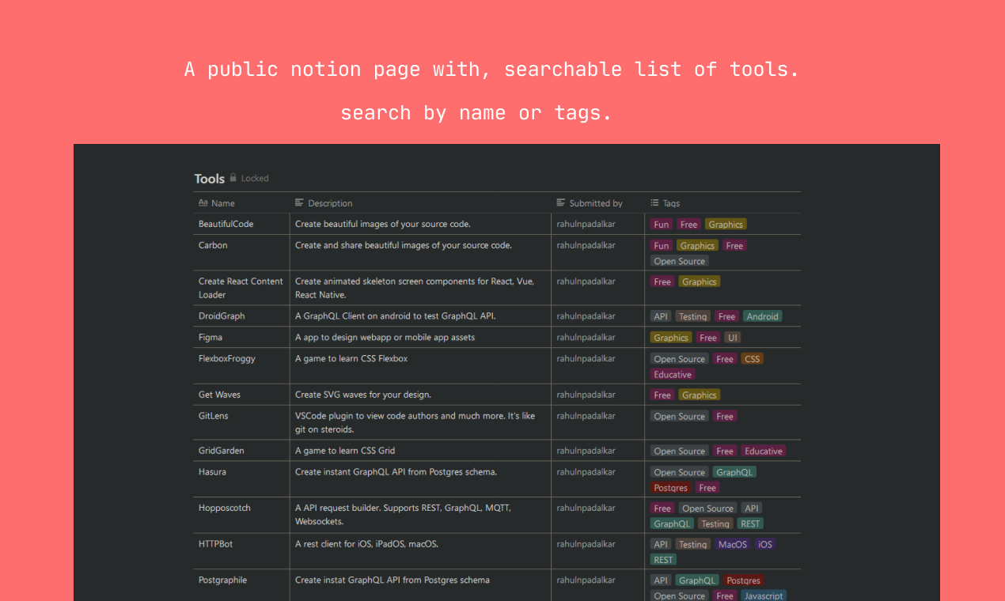Screen dimensions: 1005x601
Task: Open the Description column options
Action: 330,203
